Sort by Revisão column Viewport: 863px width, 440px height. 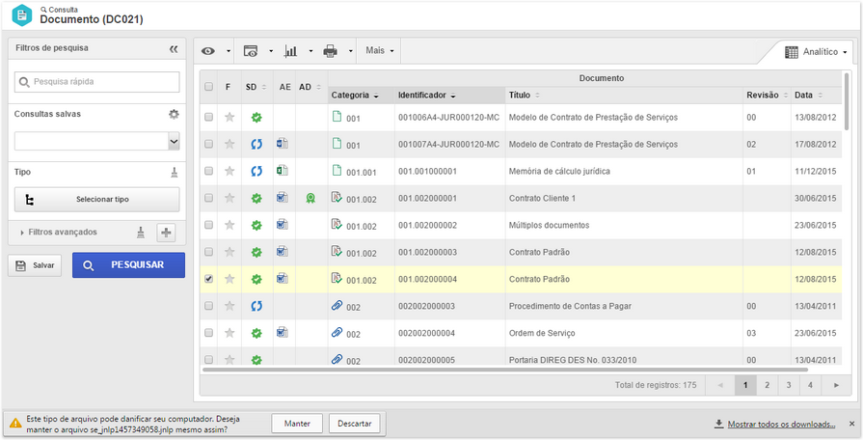[767, 96]
